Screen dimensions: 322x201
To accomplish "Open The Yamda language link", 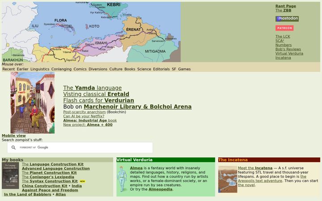I will coord(93,88).
